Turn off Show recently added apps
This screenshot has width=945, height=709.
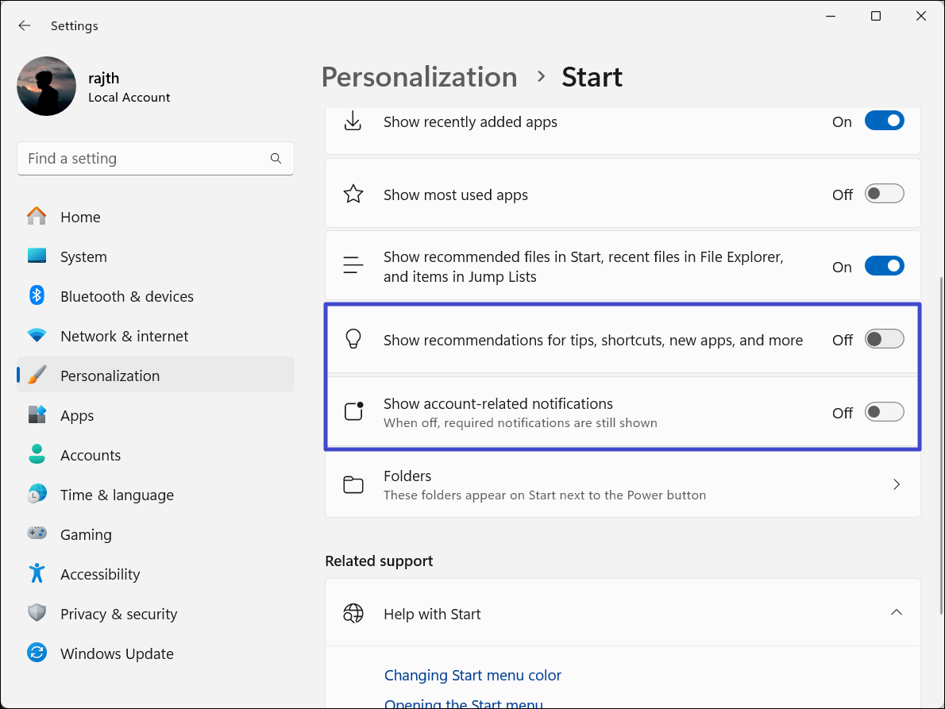[884, 121]
